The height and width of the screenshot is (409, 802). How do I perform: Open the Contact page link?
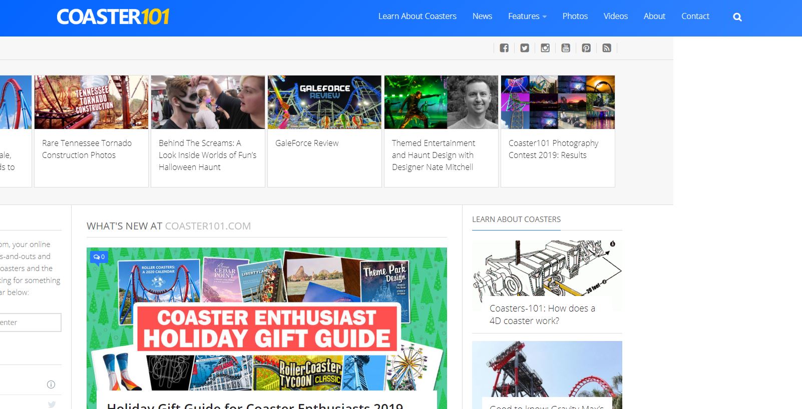point(695,16)
